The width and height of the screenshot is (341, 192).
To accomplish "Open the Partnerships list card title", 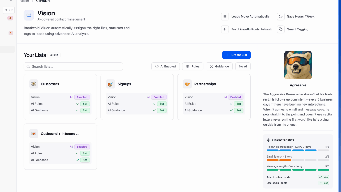I will [x=205, y=84].
